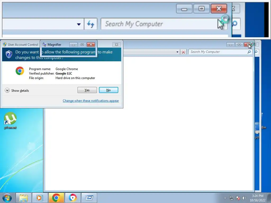Viewport: 271px width, 203px height.
Task: Click No in the User Account Control dialog
Action: point(109,90)
